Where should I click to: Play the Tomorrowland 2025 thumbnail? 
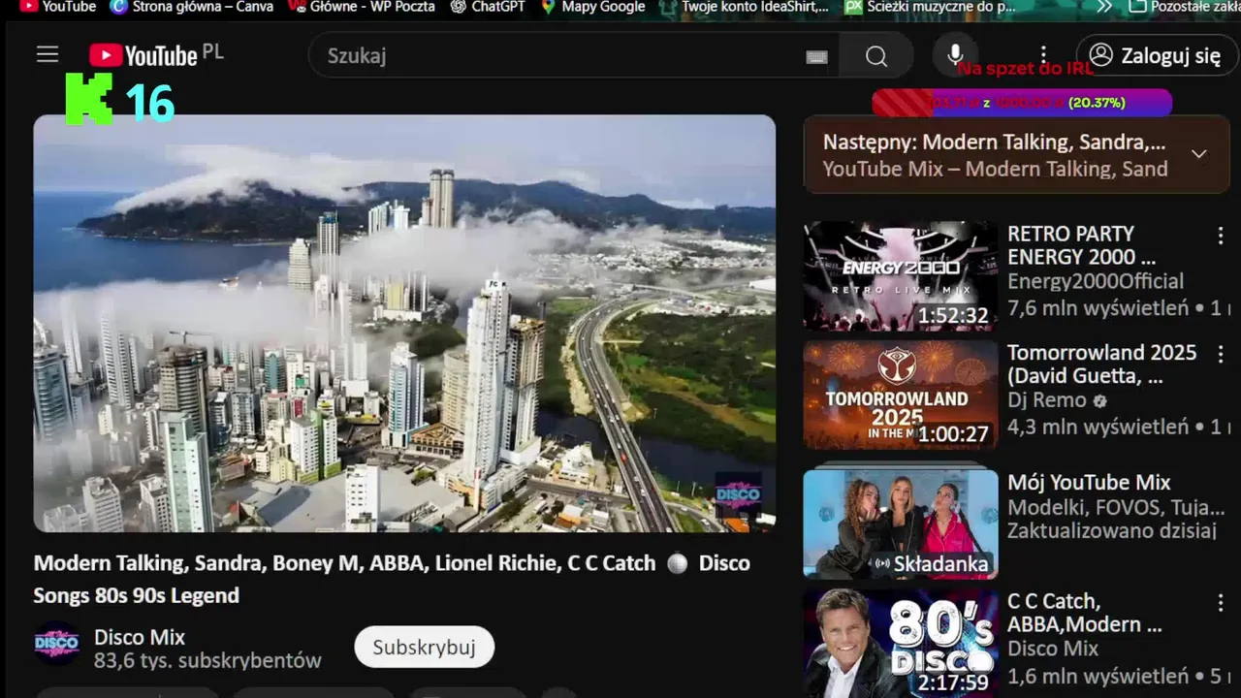[901, 395]
